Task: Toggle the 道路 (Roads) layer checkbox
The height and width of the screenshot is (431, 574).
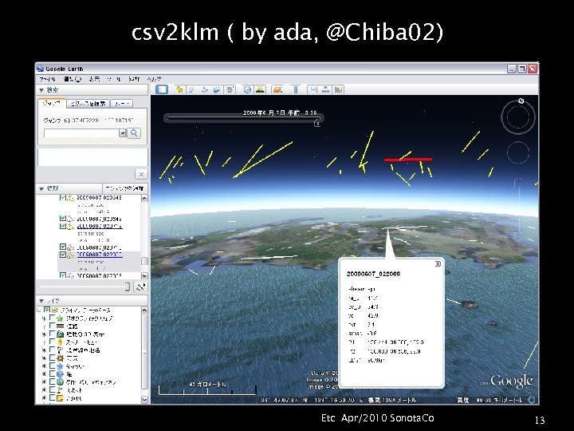Action: click(53, 326)
